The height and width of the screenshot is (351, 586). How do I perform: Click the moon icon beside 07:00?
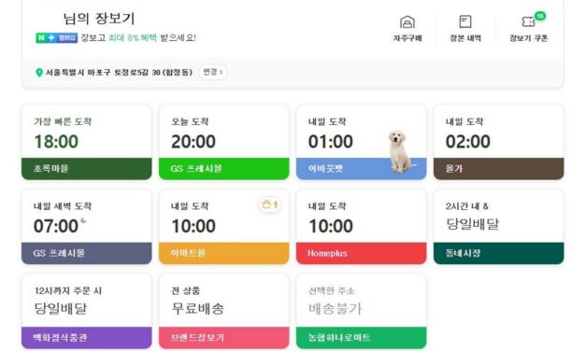tap(83, 220)
